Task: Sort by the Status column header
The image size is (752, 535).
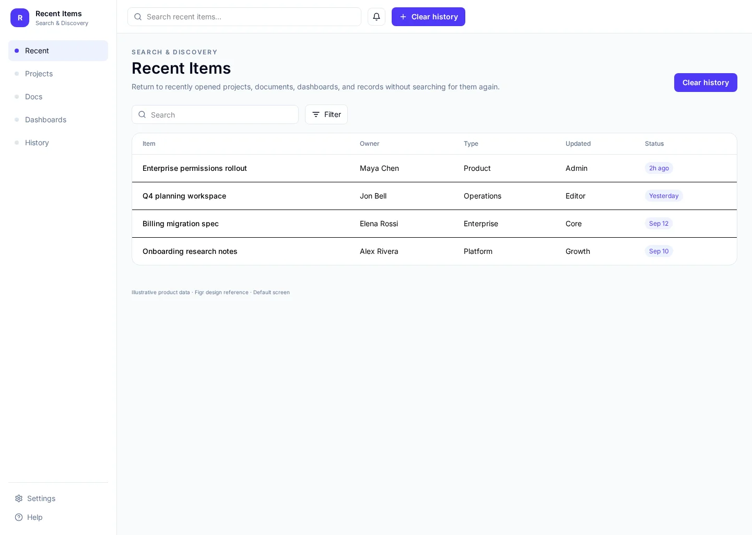Action: click(654, 144)
